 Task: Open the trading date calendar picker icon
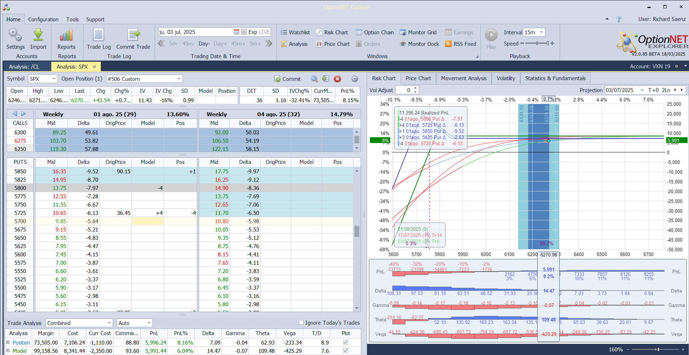[x=236, y=32]
